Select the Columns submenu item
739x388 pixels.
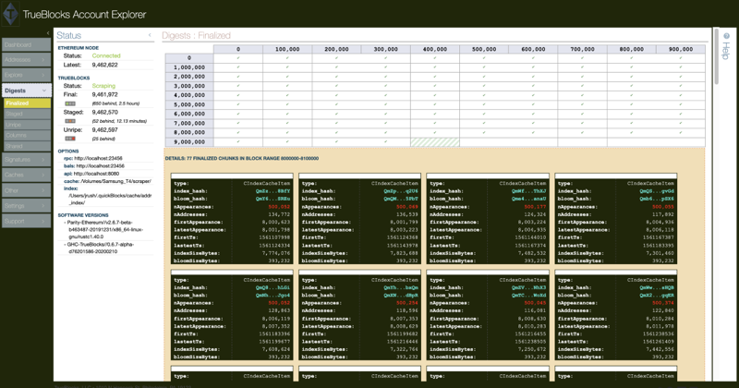[27, 135]
